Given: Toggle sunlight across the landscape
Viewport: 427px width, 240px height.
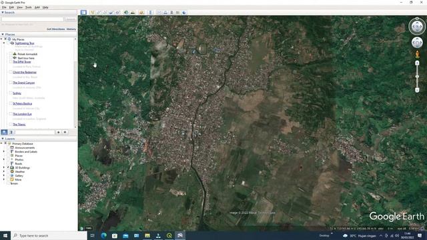Looking at the screenshot, I should (133, 13).
